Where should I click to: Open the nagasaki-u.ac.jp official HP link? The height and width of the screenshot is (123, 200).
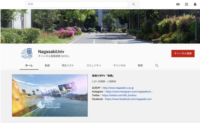pos(118,88)
